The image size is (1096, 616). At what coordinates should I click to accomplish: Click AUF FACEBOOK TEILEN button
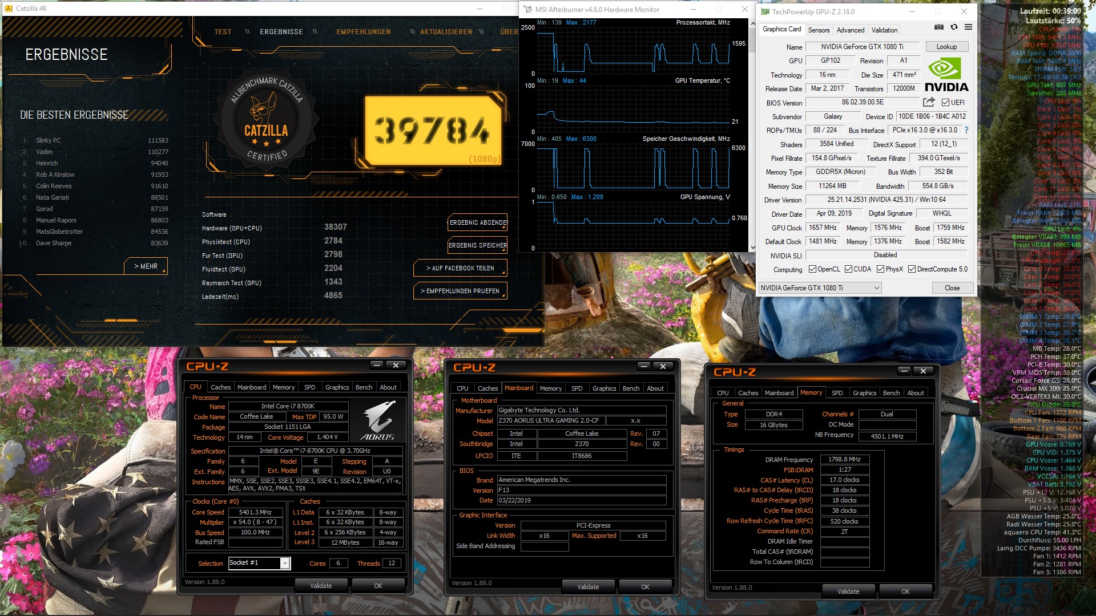pos(460,268)
